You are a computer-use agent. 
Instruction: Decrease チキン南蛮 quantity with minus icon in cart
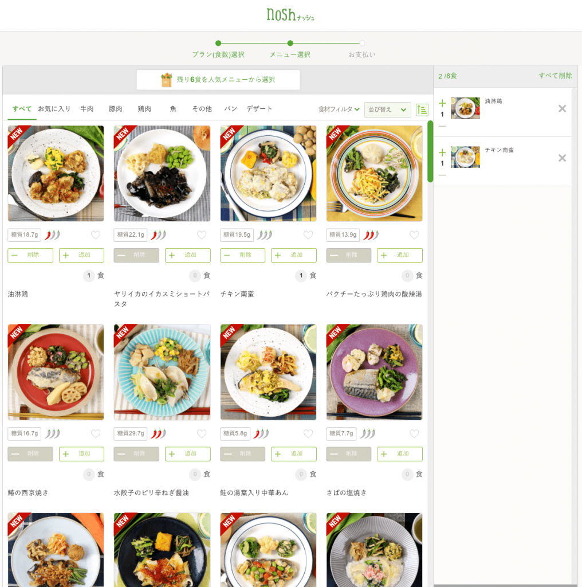tap(442, 175)
